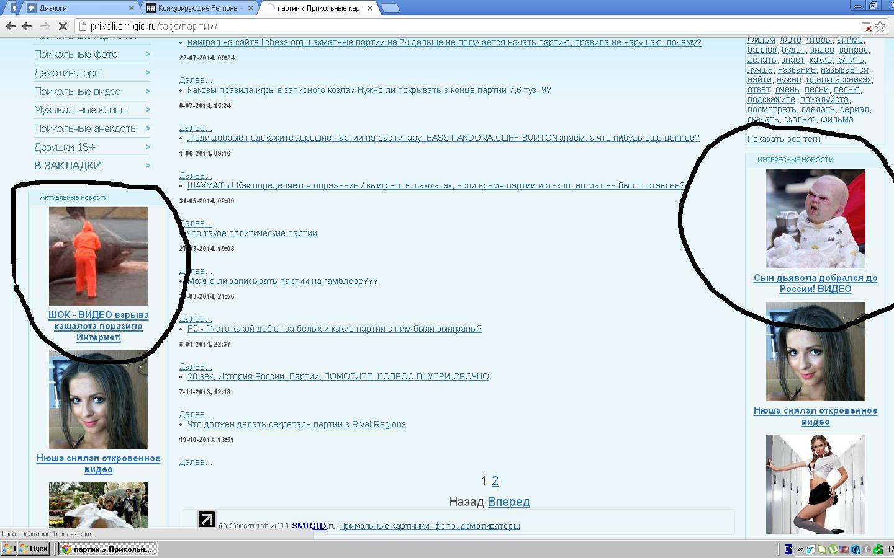Image resolution: width=894 pixels, height=558 pixels.
Task: Open the schoolgirl-outfit lockers thumbnail
Action: click(816, 484)
